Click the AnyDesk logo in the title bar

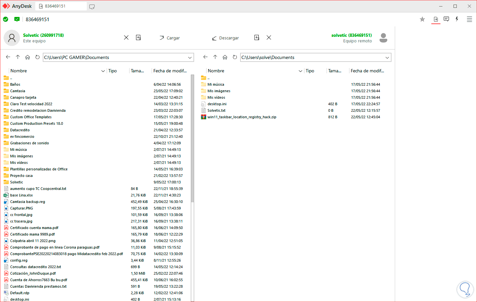pos(6,6)
